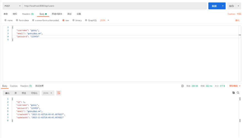The width and height of the screenshot is (242, 138).
Task: Switch to the response Cookies tab
Action: point(14,86)
